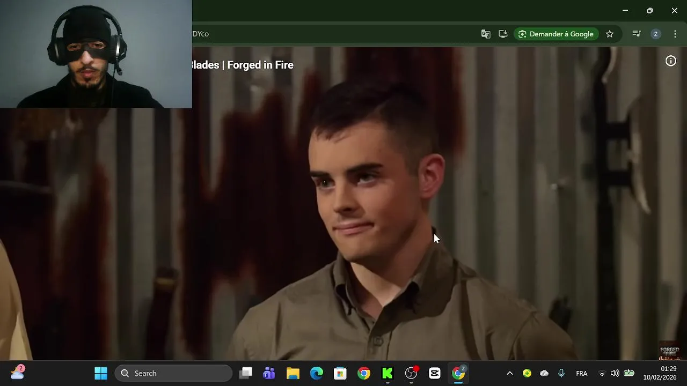
Task: Click the install app icon in address bar
Action: pyautogui.click(x=503, y=34)
